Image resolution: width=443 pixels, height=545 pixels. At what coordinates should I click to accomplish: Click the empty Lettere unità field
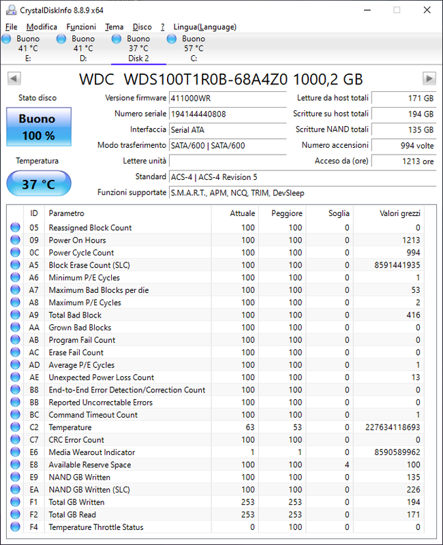(228, 161)
